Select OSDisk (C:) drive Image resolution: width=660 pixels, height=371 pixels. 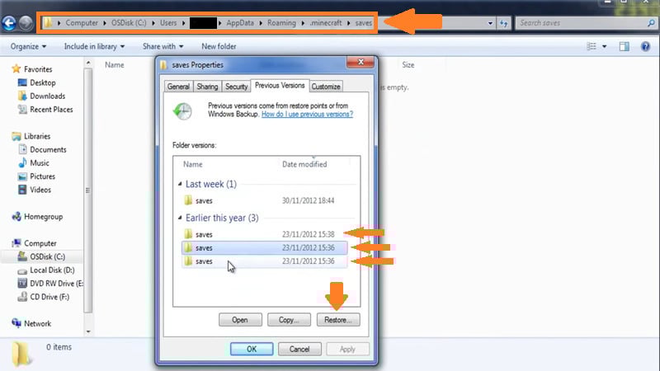coord(48,256)
